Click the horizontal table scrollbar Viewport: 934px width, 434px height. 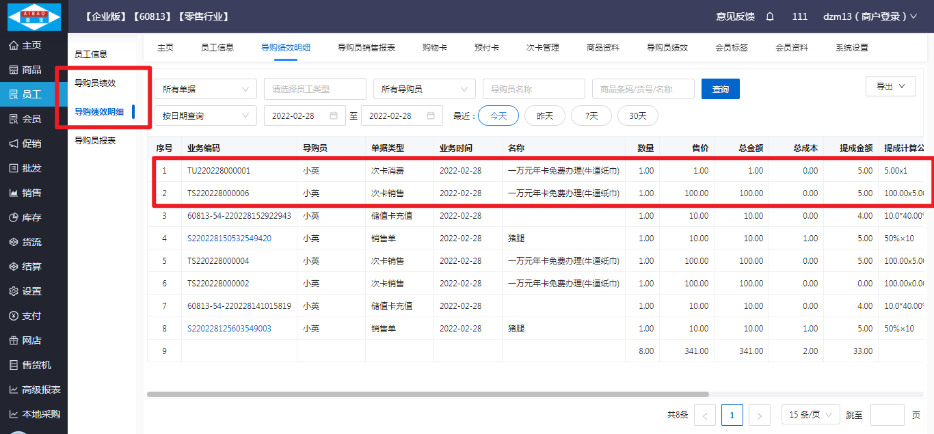427,394
